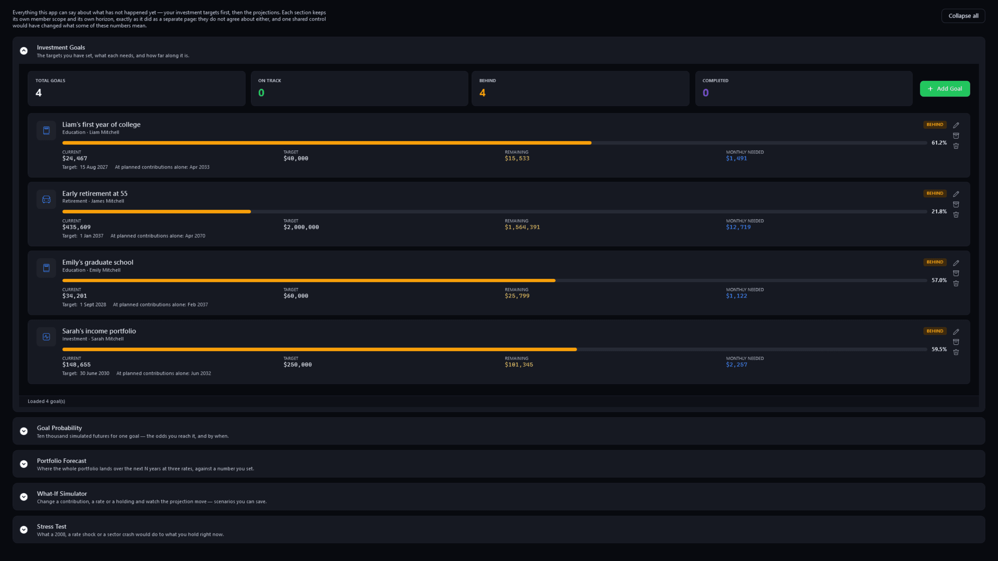The height and width of the screenshot is (561, 998).
Task: Collapse the Investment Goals section
Action: pyautogui.click(x=24, y=51)
